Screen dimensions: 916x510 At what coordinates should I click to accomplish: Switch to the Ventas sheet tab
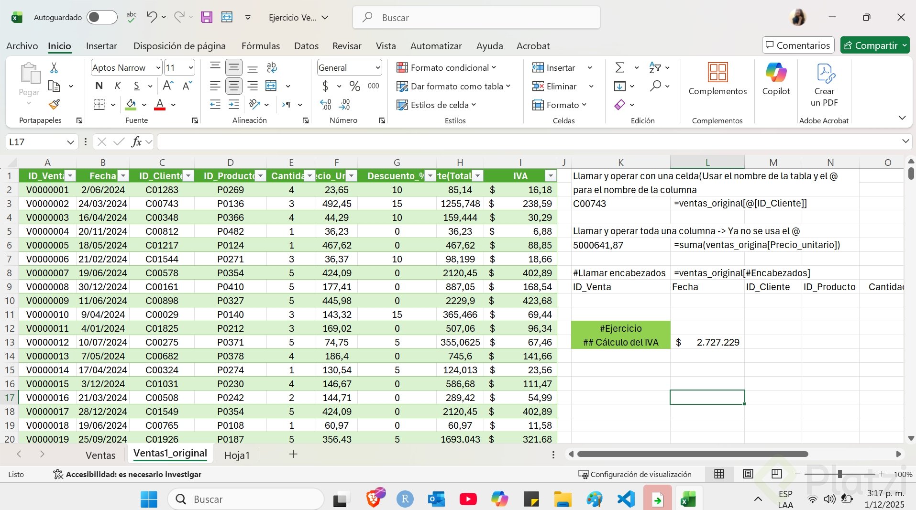tap(100, 455)
